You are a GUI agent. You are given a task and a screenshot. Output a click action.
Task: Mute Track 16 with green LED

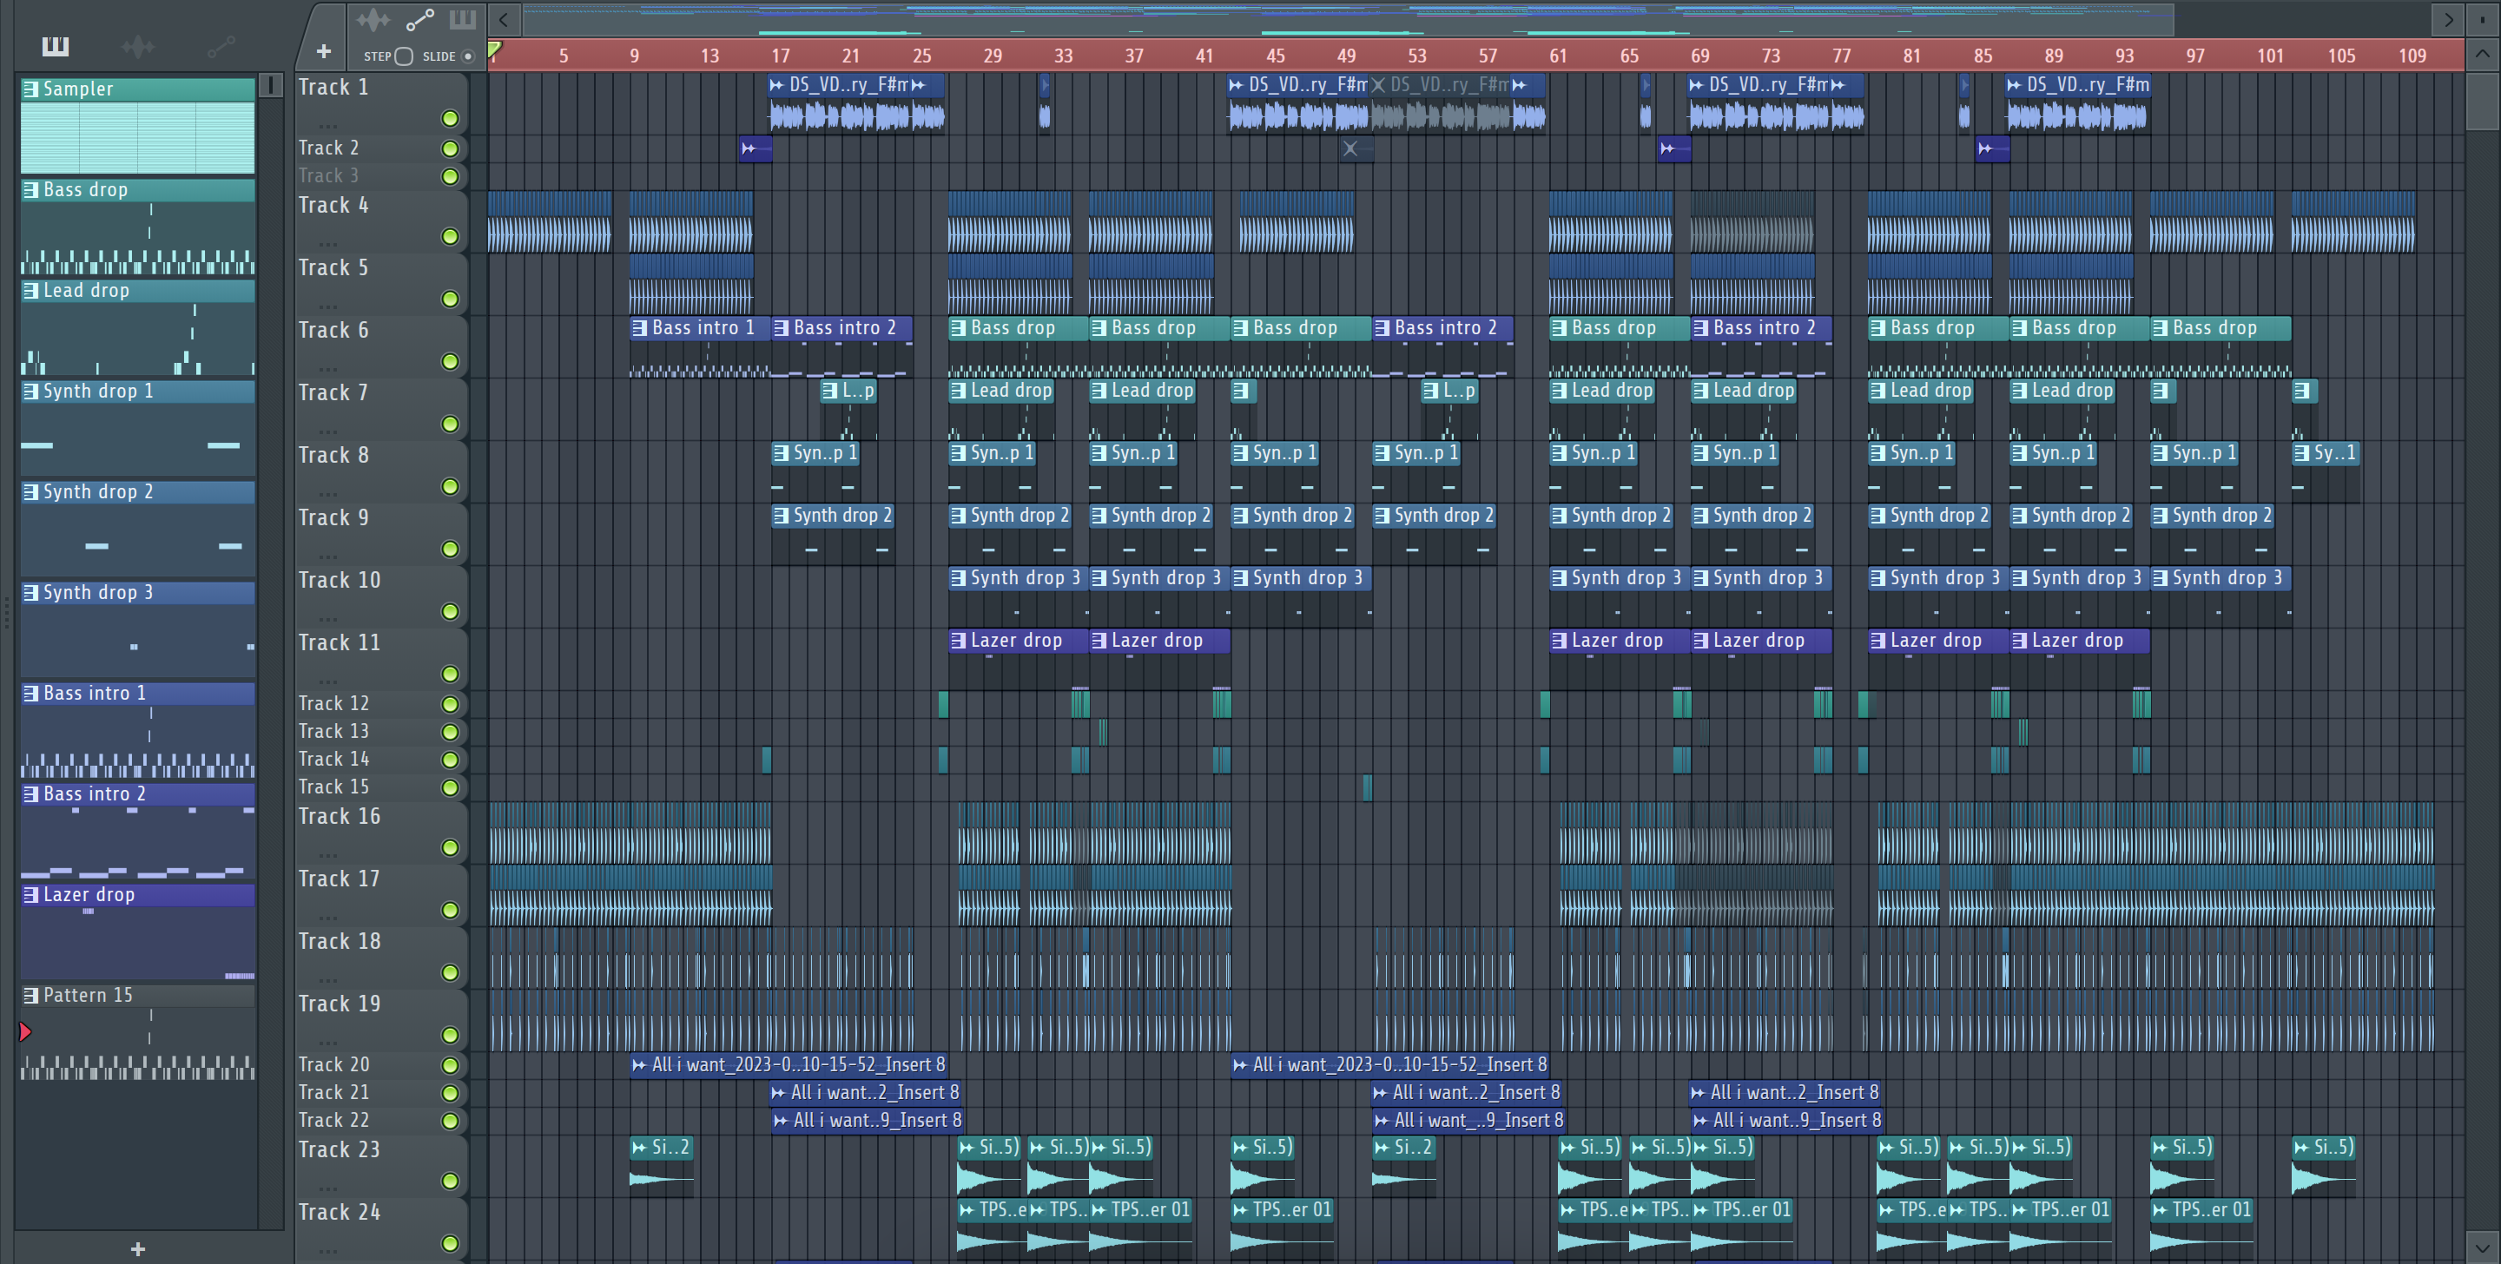click(x=450, y=848)
